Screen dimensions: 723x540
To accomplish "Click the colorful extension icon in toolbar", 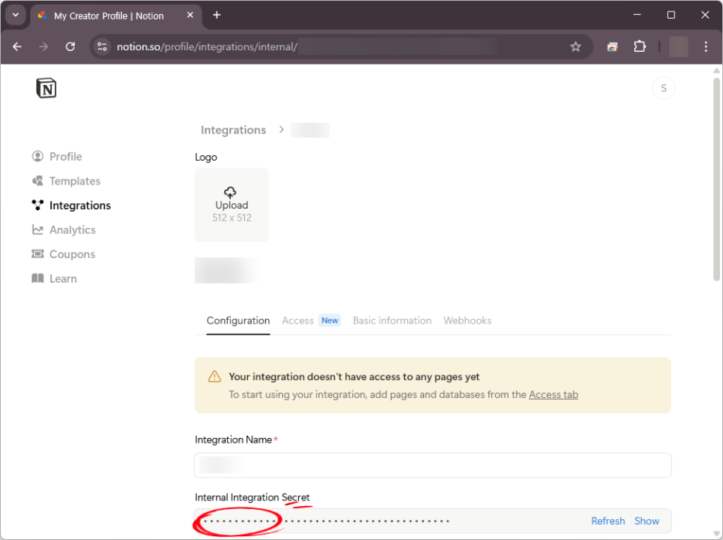I will coord(613,46).
